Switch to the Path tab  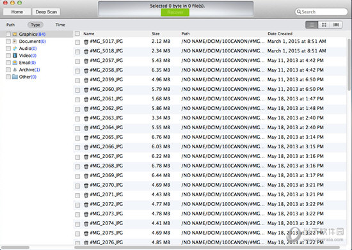(x=10, y=25)
